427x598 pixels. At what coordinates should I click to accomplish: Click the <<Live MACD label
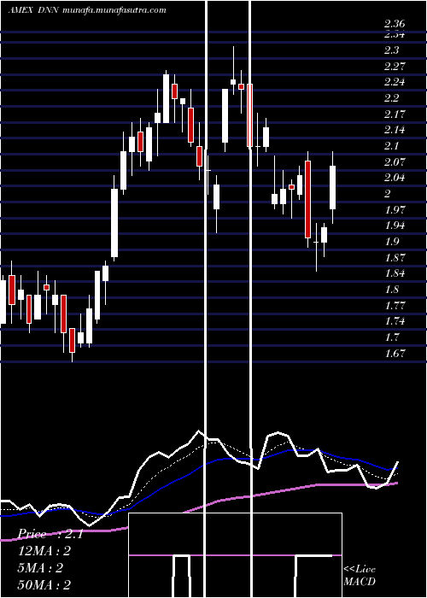click(x=360, y=575)
